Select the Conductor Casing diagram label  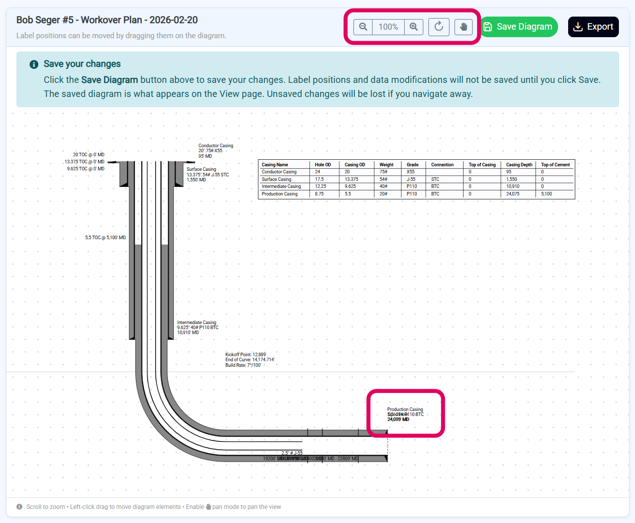click(x=216, y=151)
